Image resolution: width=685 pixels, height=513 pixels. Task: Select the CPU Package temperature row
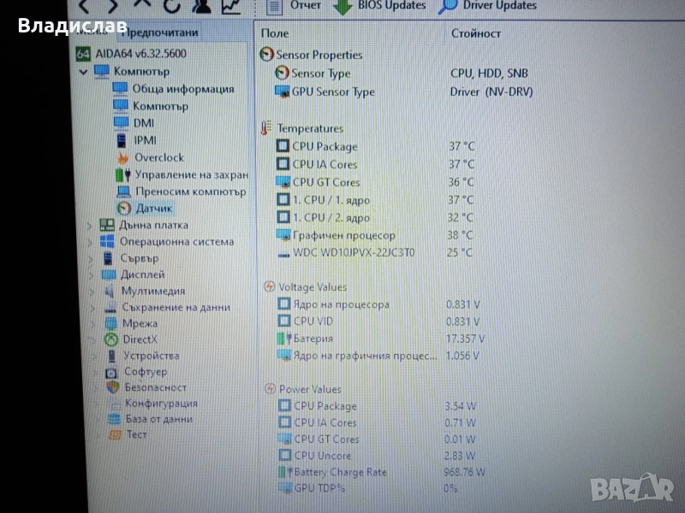coord(325,146)
